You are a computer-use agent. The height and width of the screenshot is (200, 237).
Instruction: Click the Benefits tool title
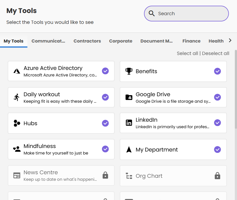(146, 71)
